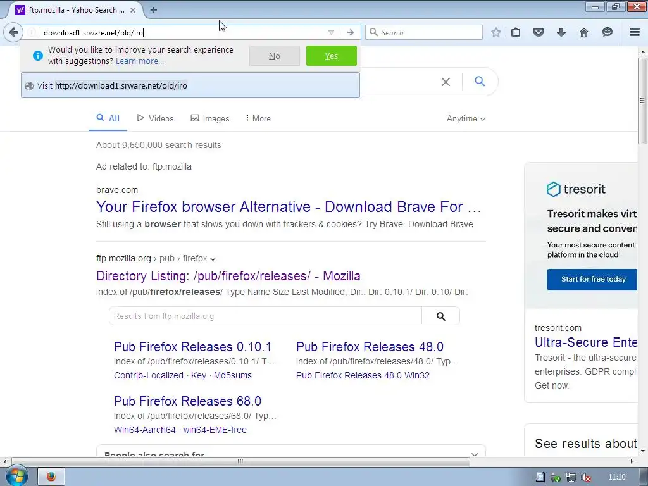Click the go arrow in the address bar
The height and width of the screenshot is (486, 648).
351,32
